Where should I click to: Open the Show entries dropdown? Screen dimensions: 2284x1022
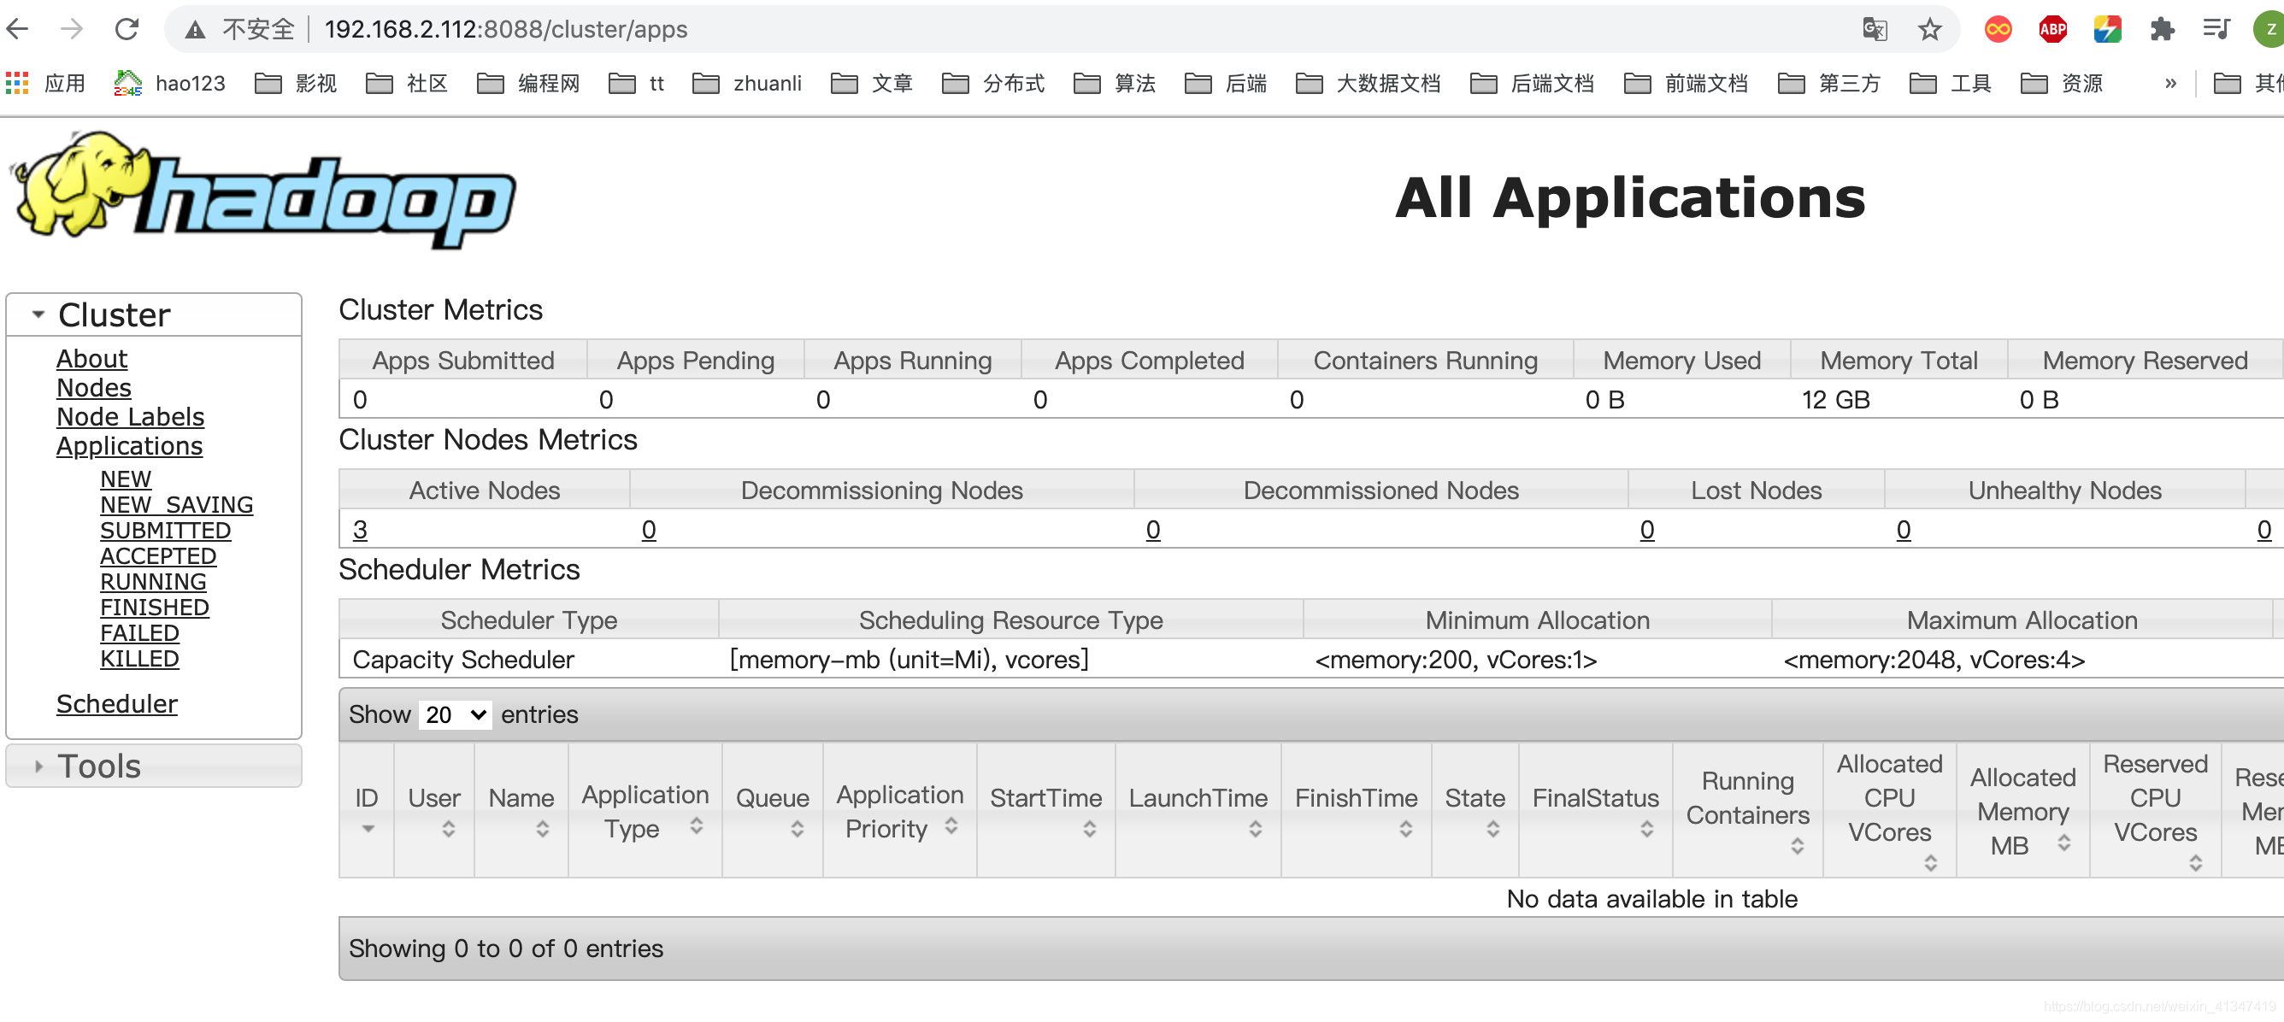point(453,714)
